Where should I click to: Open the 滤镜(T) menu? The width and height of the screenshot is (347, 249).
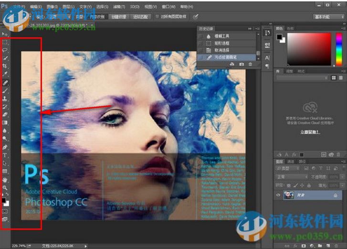click(120, 7)
